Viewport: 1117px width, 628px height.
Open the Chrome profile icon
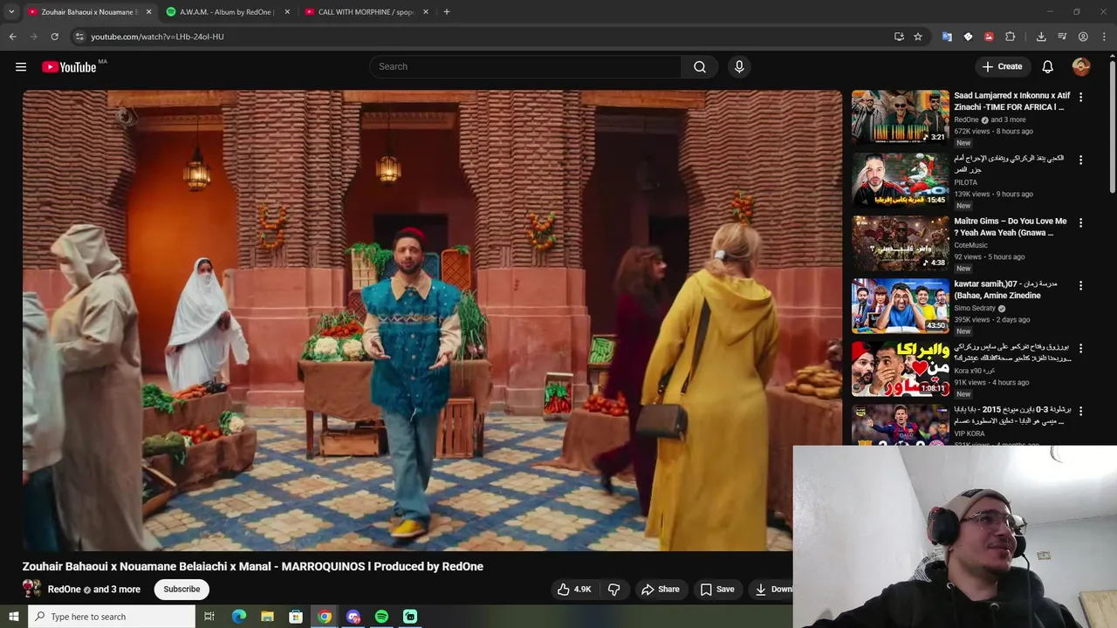pyautogui.click(x=1083, y=37)
